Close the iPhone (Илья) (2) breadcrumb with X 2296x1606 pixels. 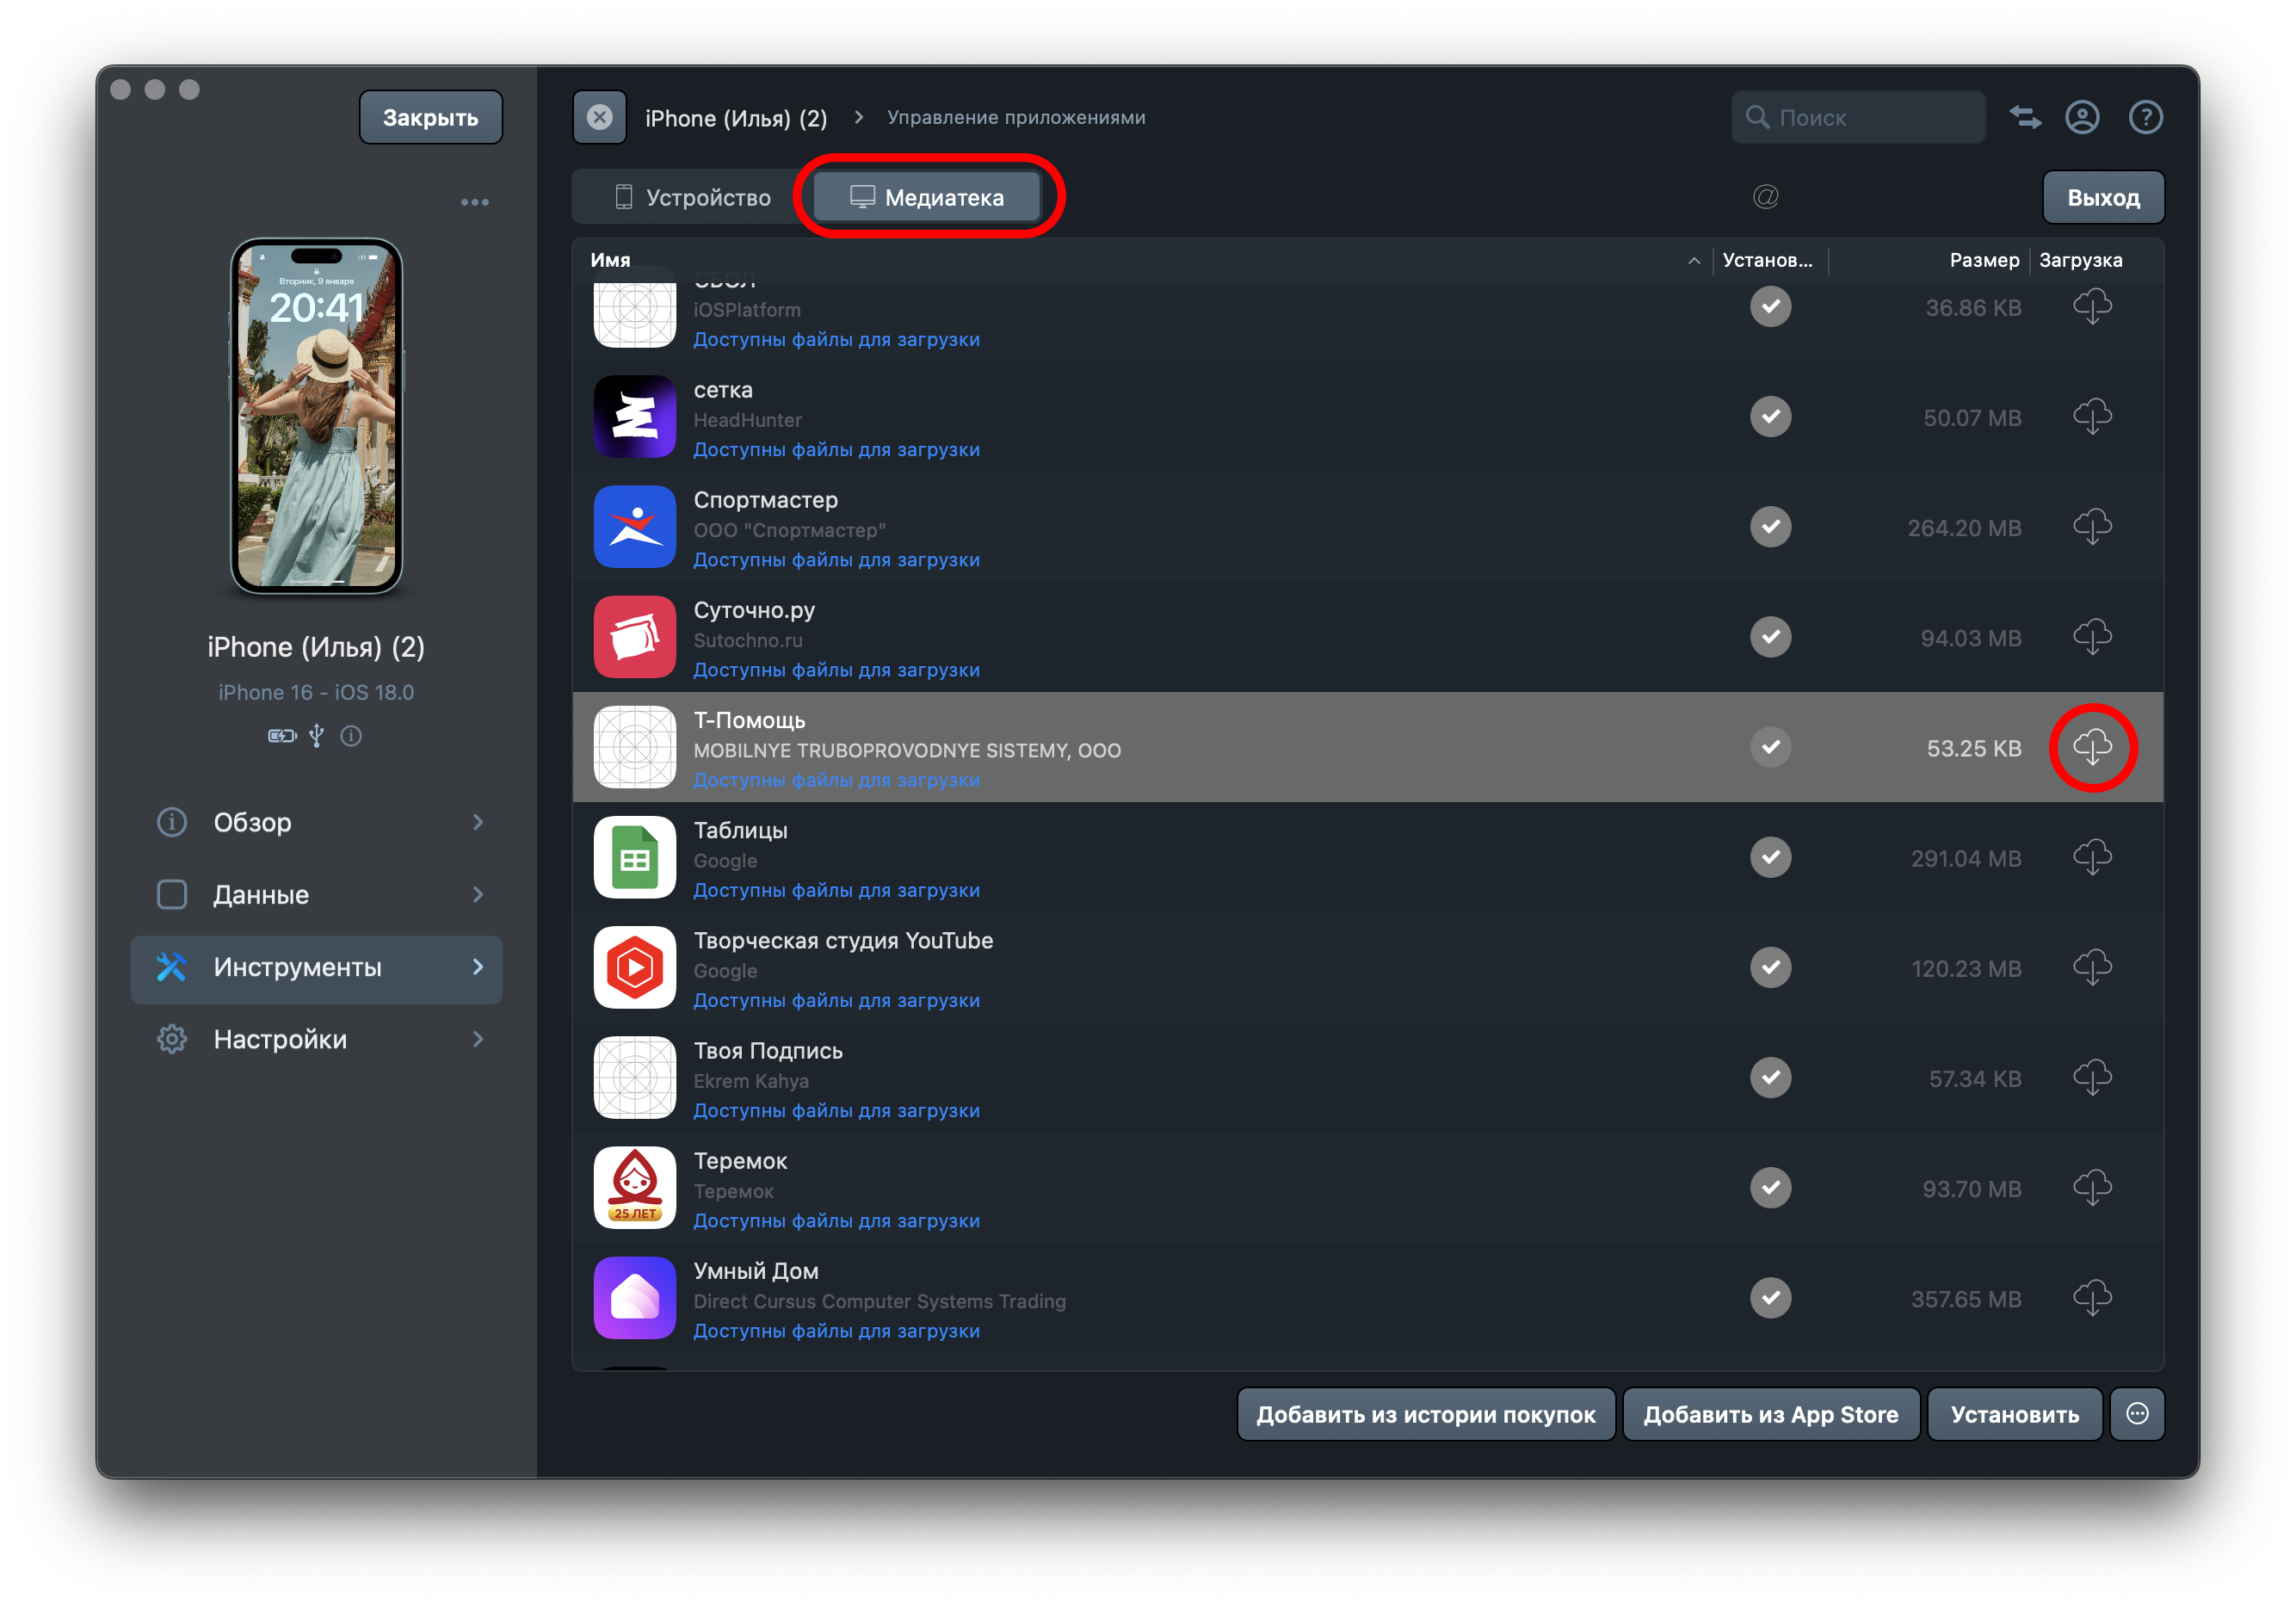click(x=599, y=117)
